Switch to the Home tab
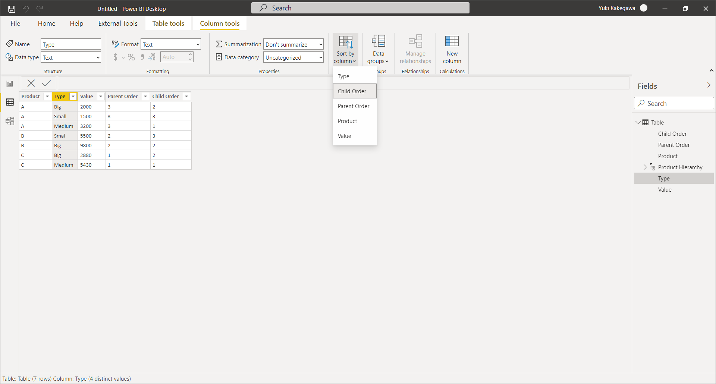Screen dimensions: 716x384 coord(47,23)
